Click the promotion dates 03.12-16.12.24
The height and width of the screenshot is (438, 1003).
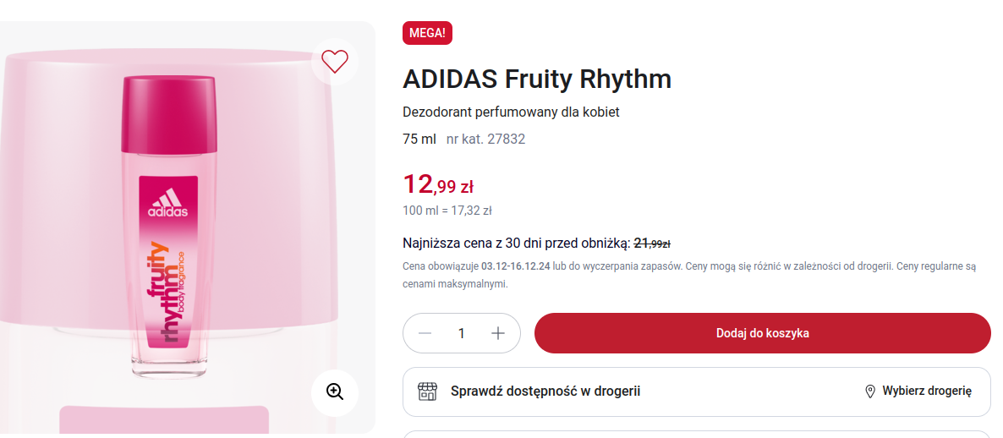click(516, 266)
